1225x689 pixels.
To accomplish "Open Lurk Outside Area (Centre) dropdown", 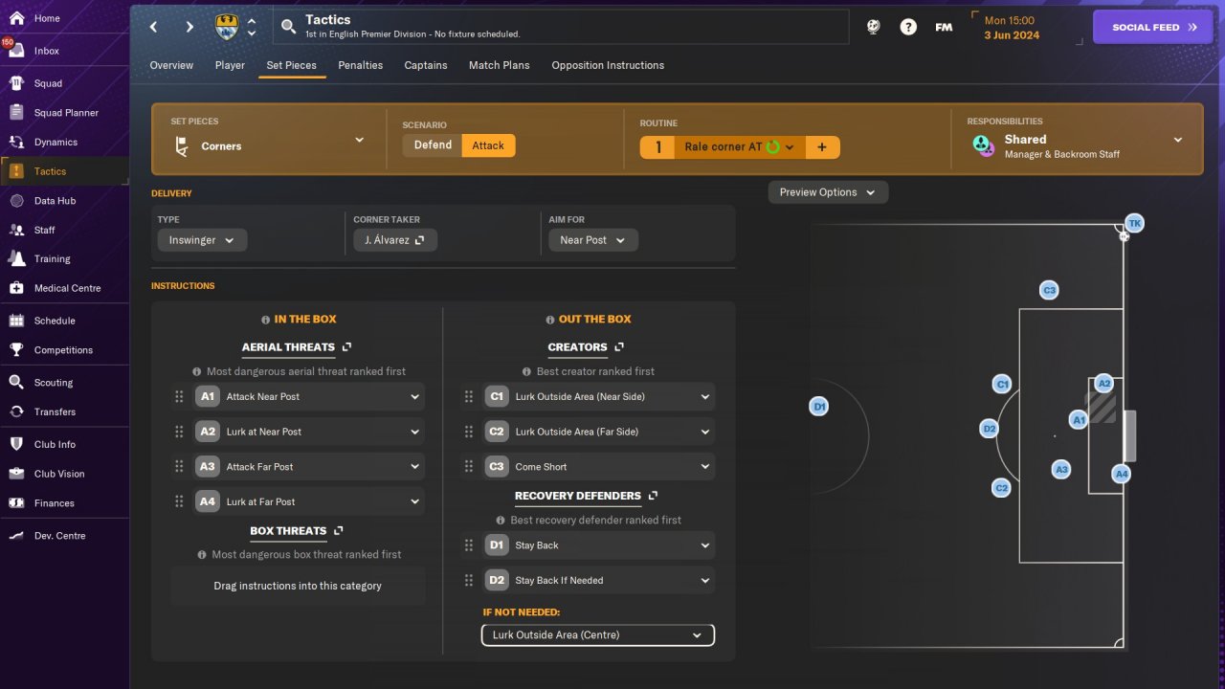I will (x=598, y=635).
